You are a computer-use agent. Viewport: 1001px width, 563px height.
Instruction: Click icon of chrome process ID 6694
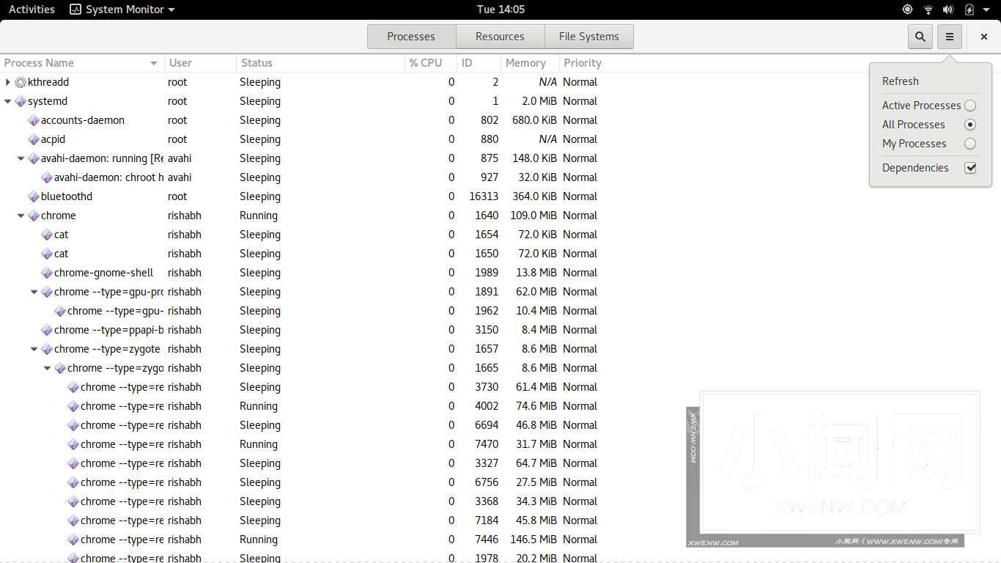(73, 425)
